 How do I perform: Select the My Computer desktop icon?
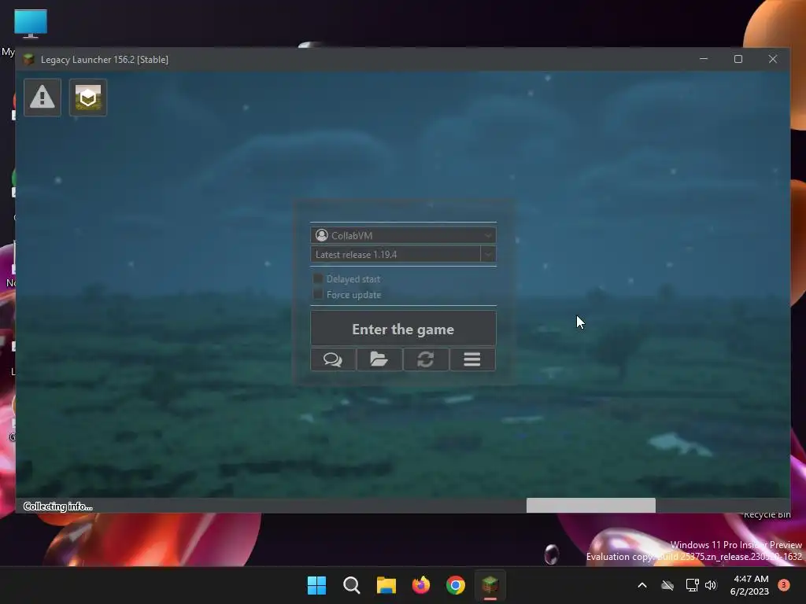tap(31, 24)
